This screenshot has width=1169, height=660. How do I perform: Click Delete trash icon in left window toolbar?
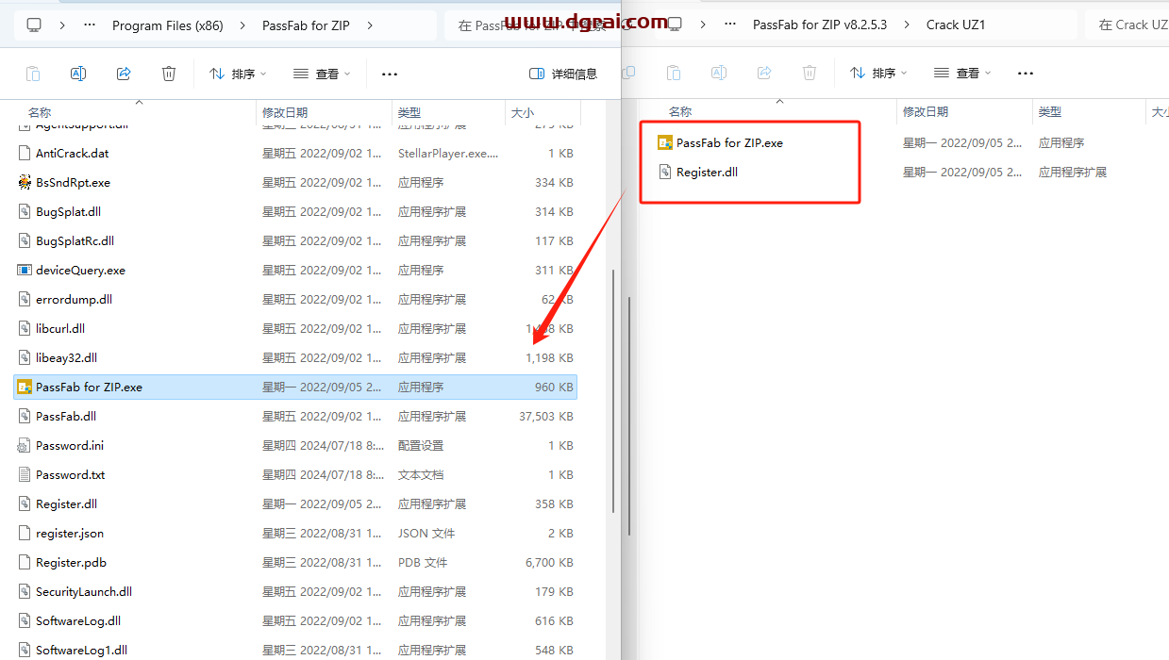pos(169,74)
